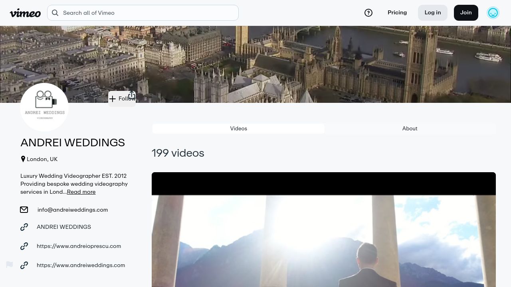
Task: Play the featured wedding video thumbnail
Action: point(324,230)
